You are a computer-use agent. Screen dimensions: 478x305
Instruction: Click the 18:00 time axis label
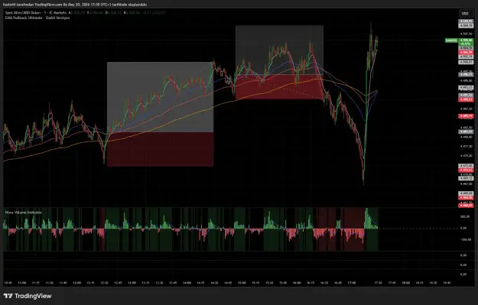pyautogui.click(x=406, y=283)
